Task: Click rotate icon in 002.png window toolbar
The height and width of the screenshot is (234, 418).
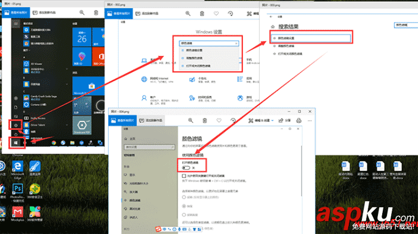Action: pyautogui.click(x=230, y=14)
